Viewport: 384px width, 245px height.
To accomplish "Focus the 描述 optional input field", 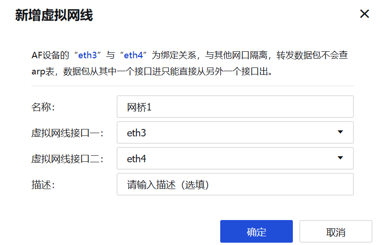I will point(235,184).
